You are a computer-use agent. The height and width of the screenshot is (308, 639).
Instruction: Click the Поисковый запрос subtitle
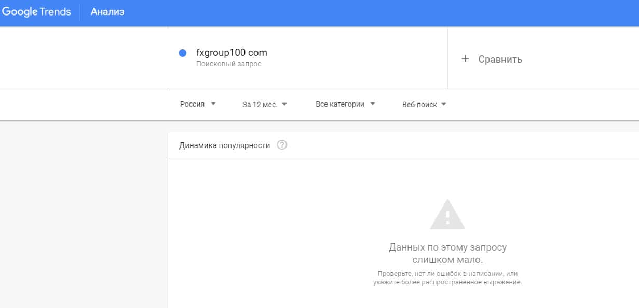[228, 64]
